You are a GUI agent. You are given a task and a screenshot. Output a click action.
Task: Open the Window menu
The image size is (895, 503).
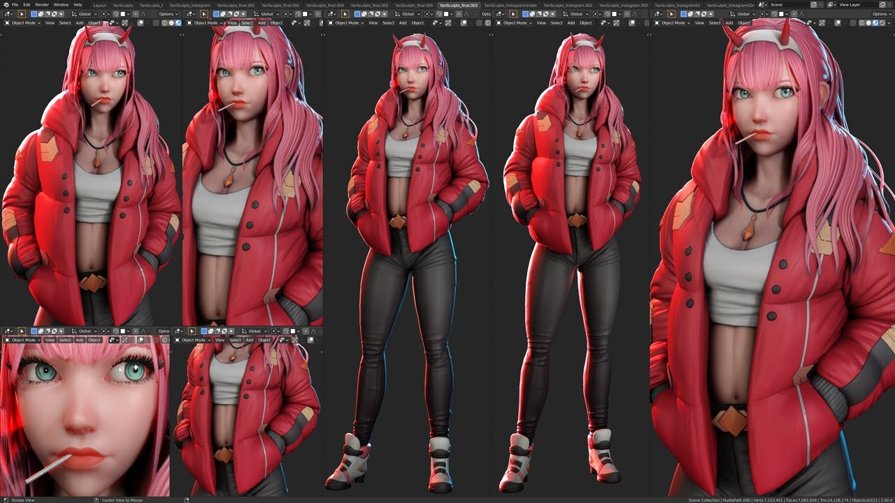click(61, 5)
